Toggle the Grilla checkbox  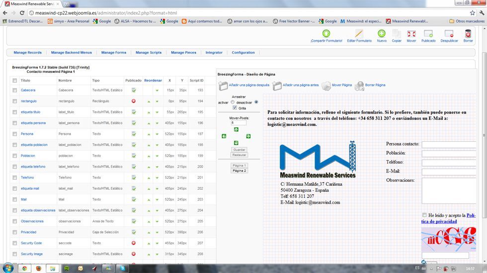235,108
